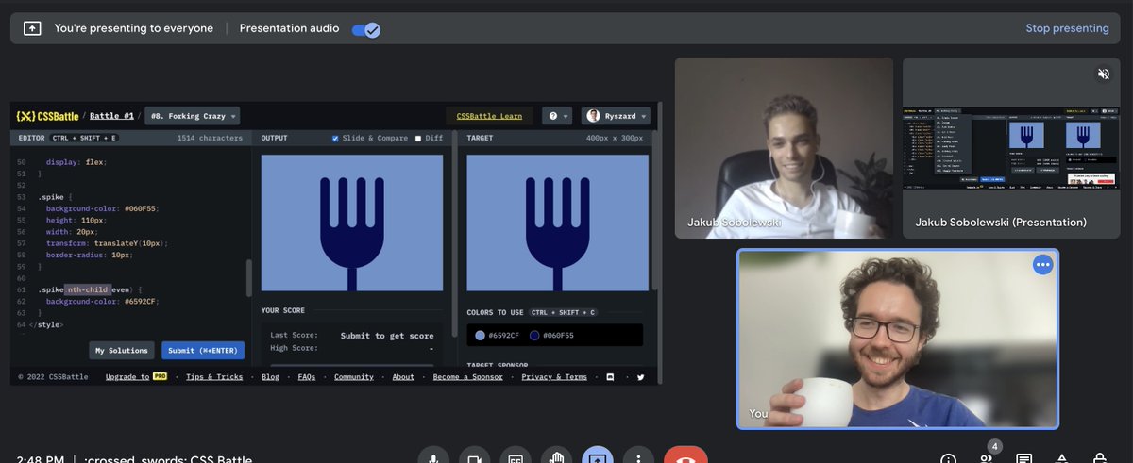Click the '1514 characters' counter
The height and width of the screenshot is (463, 1133).
(210, 139)
